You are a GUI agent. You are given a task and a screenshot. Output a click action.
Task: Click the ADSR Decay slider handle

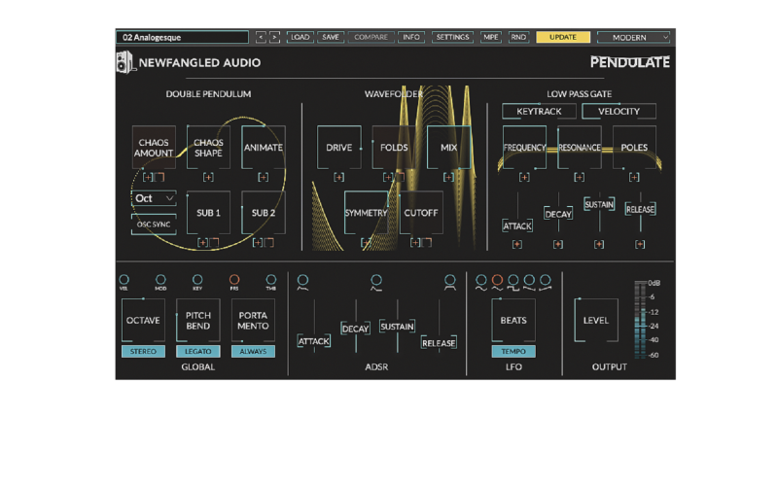click(355, 329)
